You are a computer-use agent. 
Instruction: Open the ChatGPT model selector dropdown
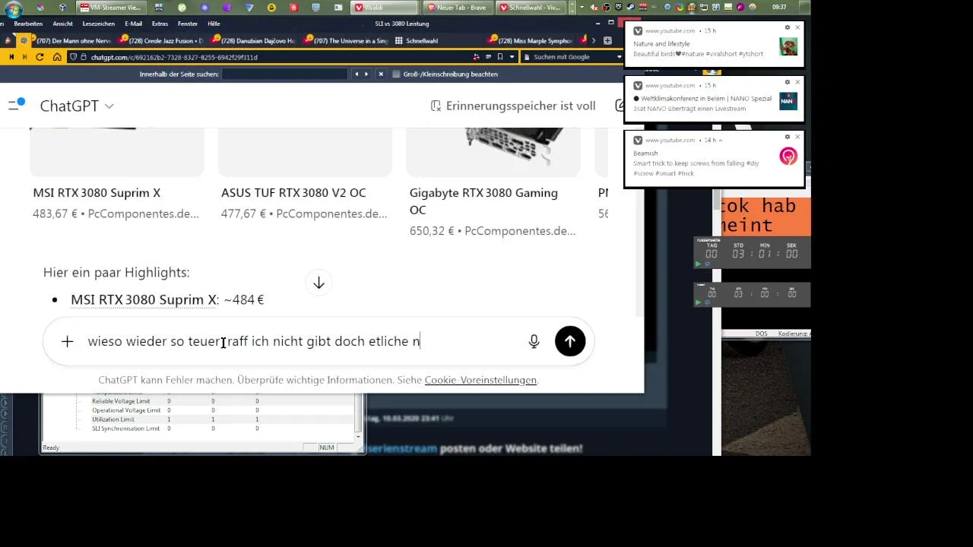77,106
